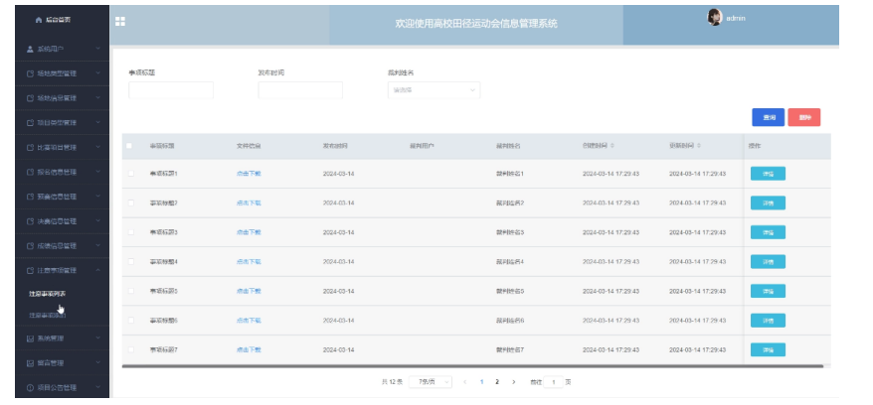Focus the 发布时间 date input
The width and height of the screenshot is (873, 405).
(300, 90)
